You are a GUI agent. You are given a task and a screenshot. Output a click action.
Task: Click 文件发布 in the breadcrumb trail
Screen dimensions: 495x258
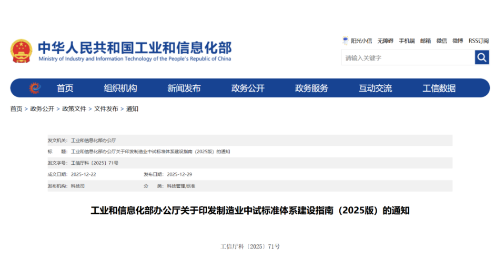[106, 109]
